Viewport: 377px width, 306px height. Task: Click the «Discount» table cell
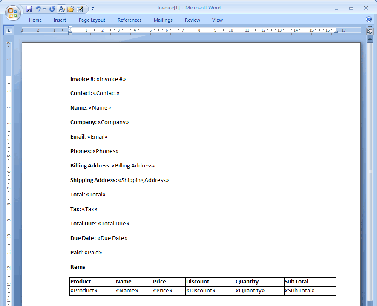(210, 291)
